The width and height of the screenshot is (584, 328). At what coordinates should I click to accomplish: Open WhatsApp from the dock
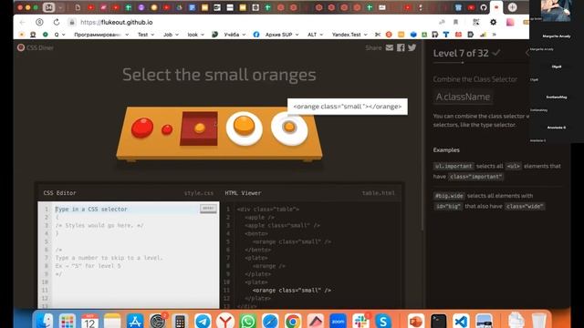tap(247, 321)
